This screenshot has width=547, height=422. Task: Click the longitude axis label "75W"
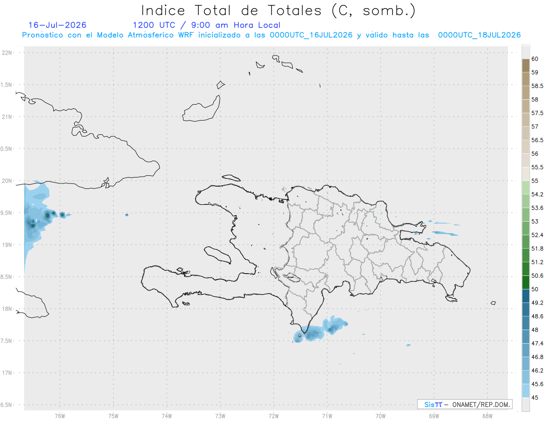[114, 416]
